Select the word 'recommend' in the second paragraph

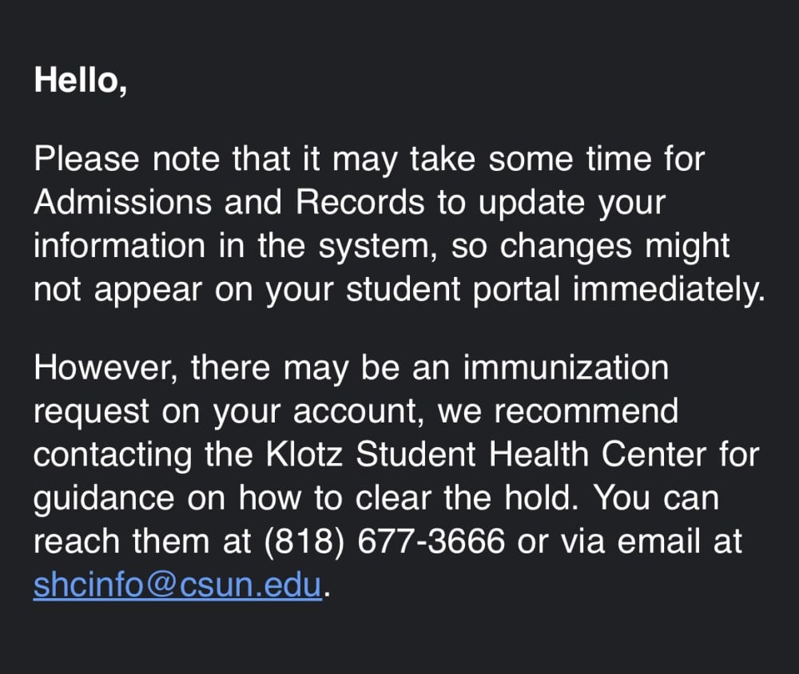(586, 411)
